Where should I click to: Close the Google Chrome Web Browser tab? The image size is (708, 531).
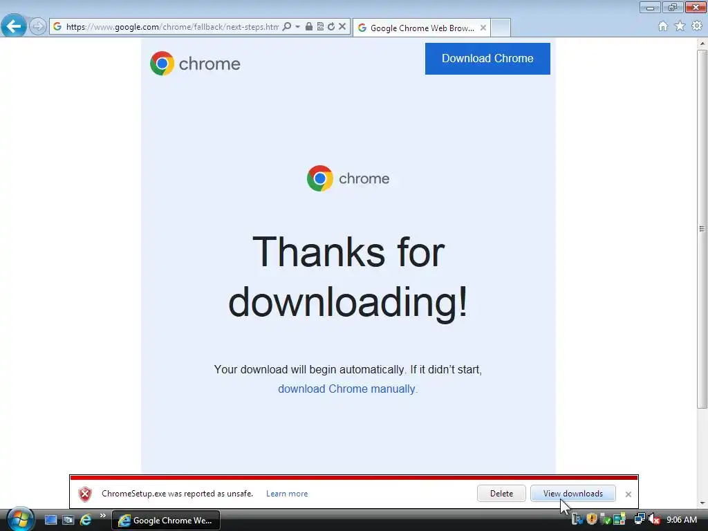483,28
